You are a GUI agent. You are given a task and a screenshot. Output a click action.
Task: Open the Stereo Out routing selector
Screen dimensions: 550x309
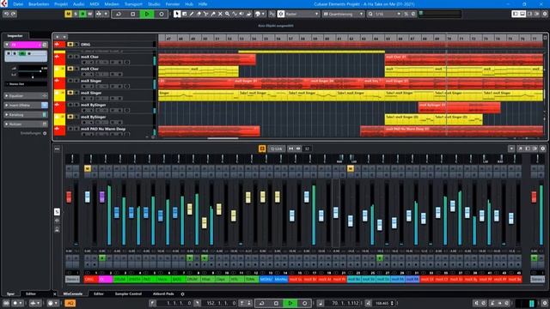(26, 84)
